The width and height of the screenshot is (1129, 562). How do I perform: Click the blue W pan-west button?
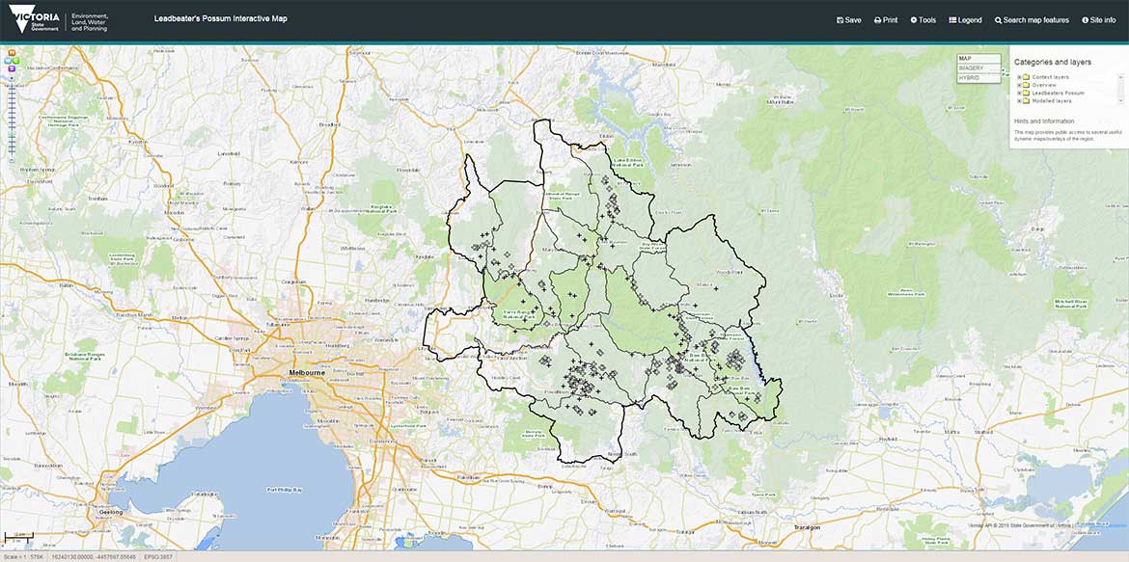(x=8, y=61)
